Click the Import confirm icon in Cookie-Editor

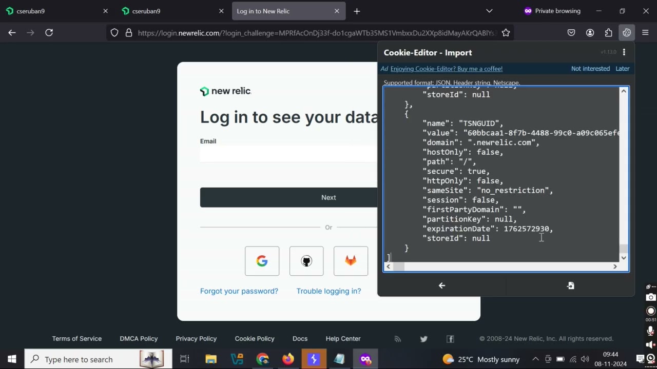click(x=570, y=285)
